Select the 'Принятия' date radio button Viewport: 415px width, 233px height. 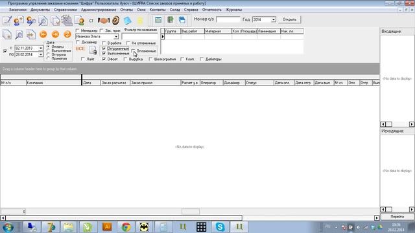click(x=48, y=58)
